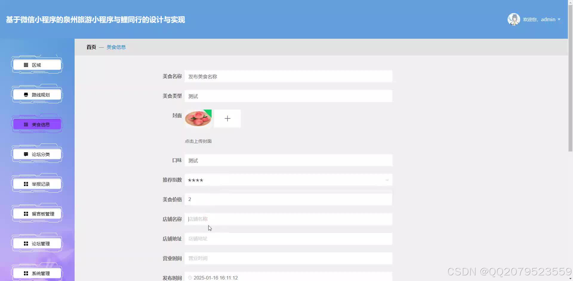Select the 美食信息 list icon

(x=25, y=124)
